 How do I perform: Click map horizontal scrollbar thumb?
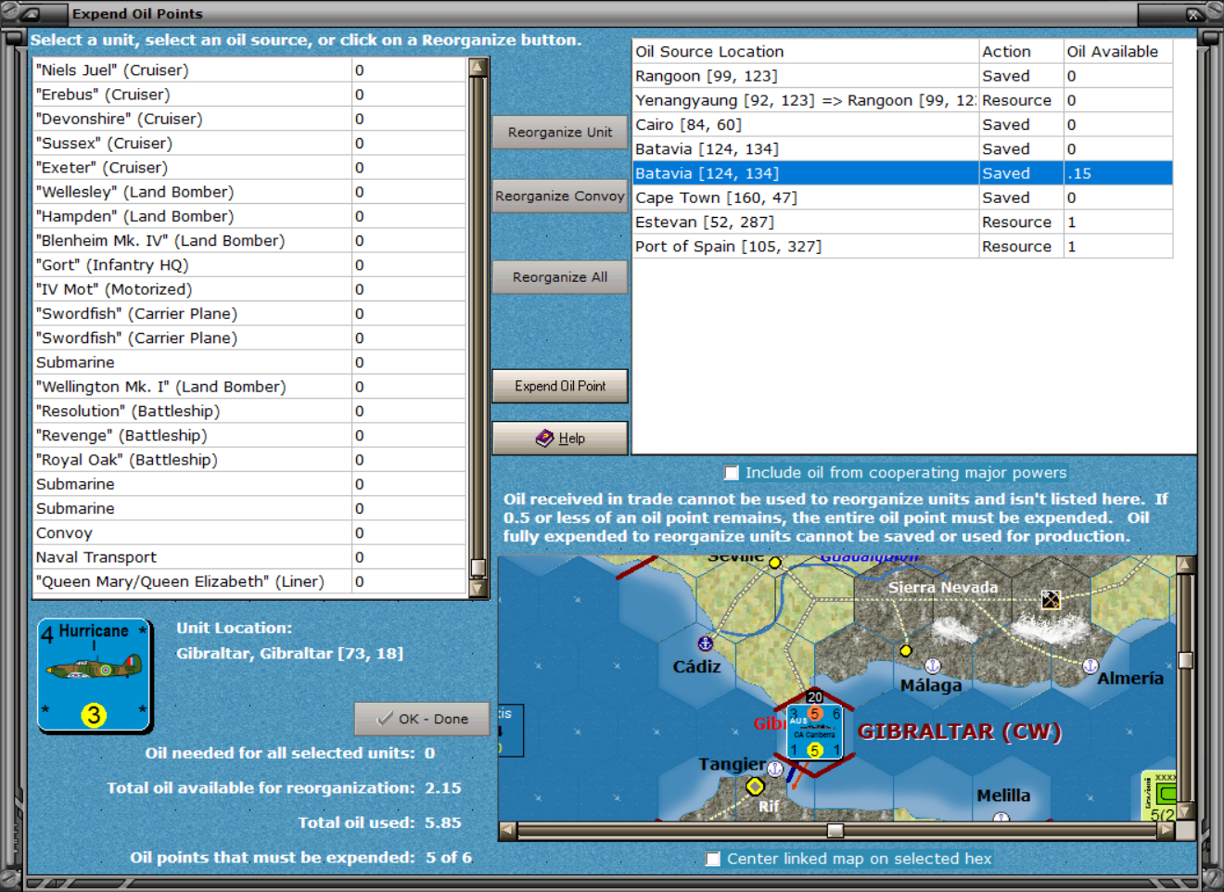[835, 830]
